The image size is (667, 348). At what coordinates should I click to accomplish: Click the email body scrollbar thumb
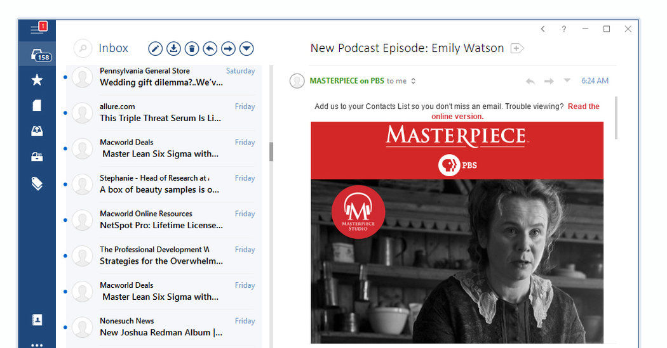(x=616, y=118)
